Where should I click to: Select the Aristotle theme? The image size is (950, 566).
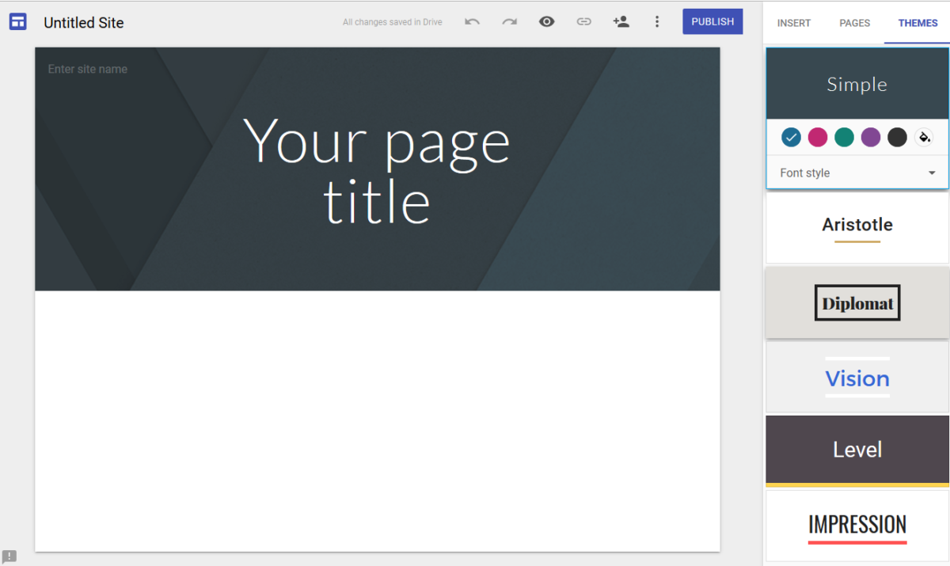tap(857, 228)
